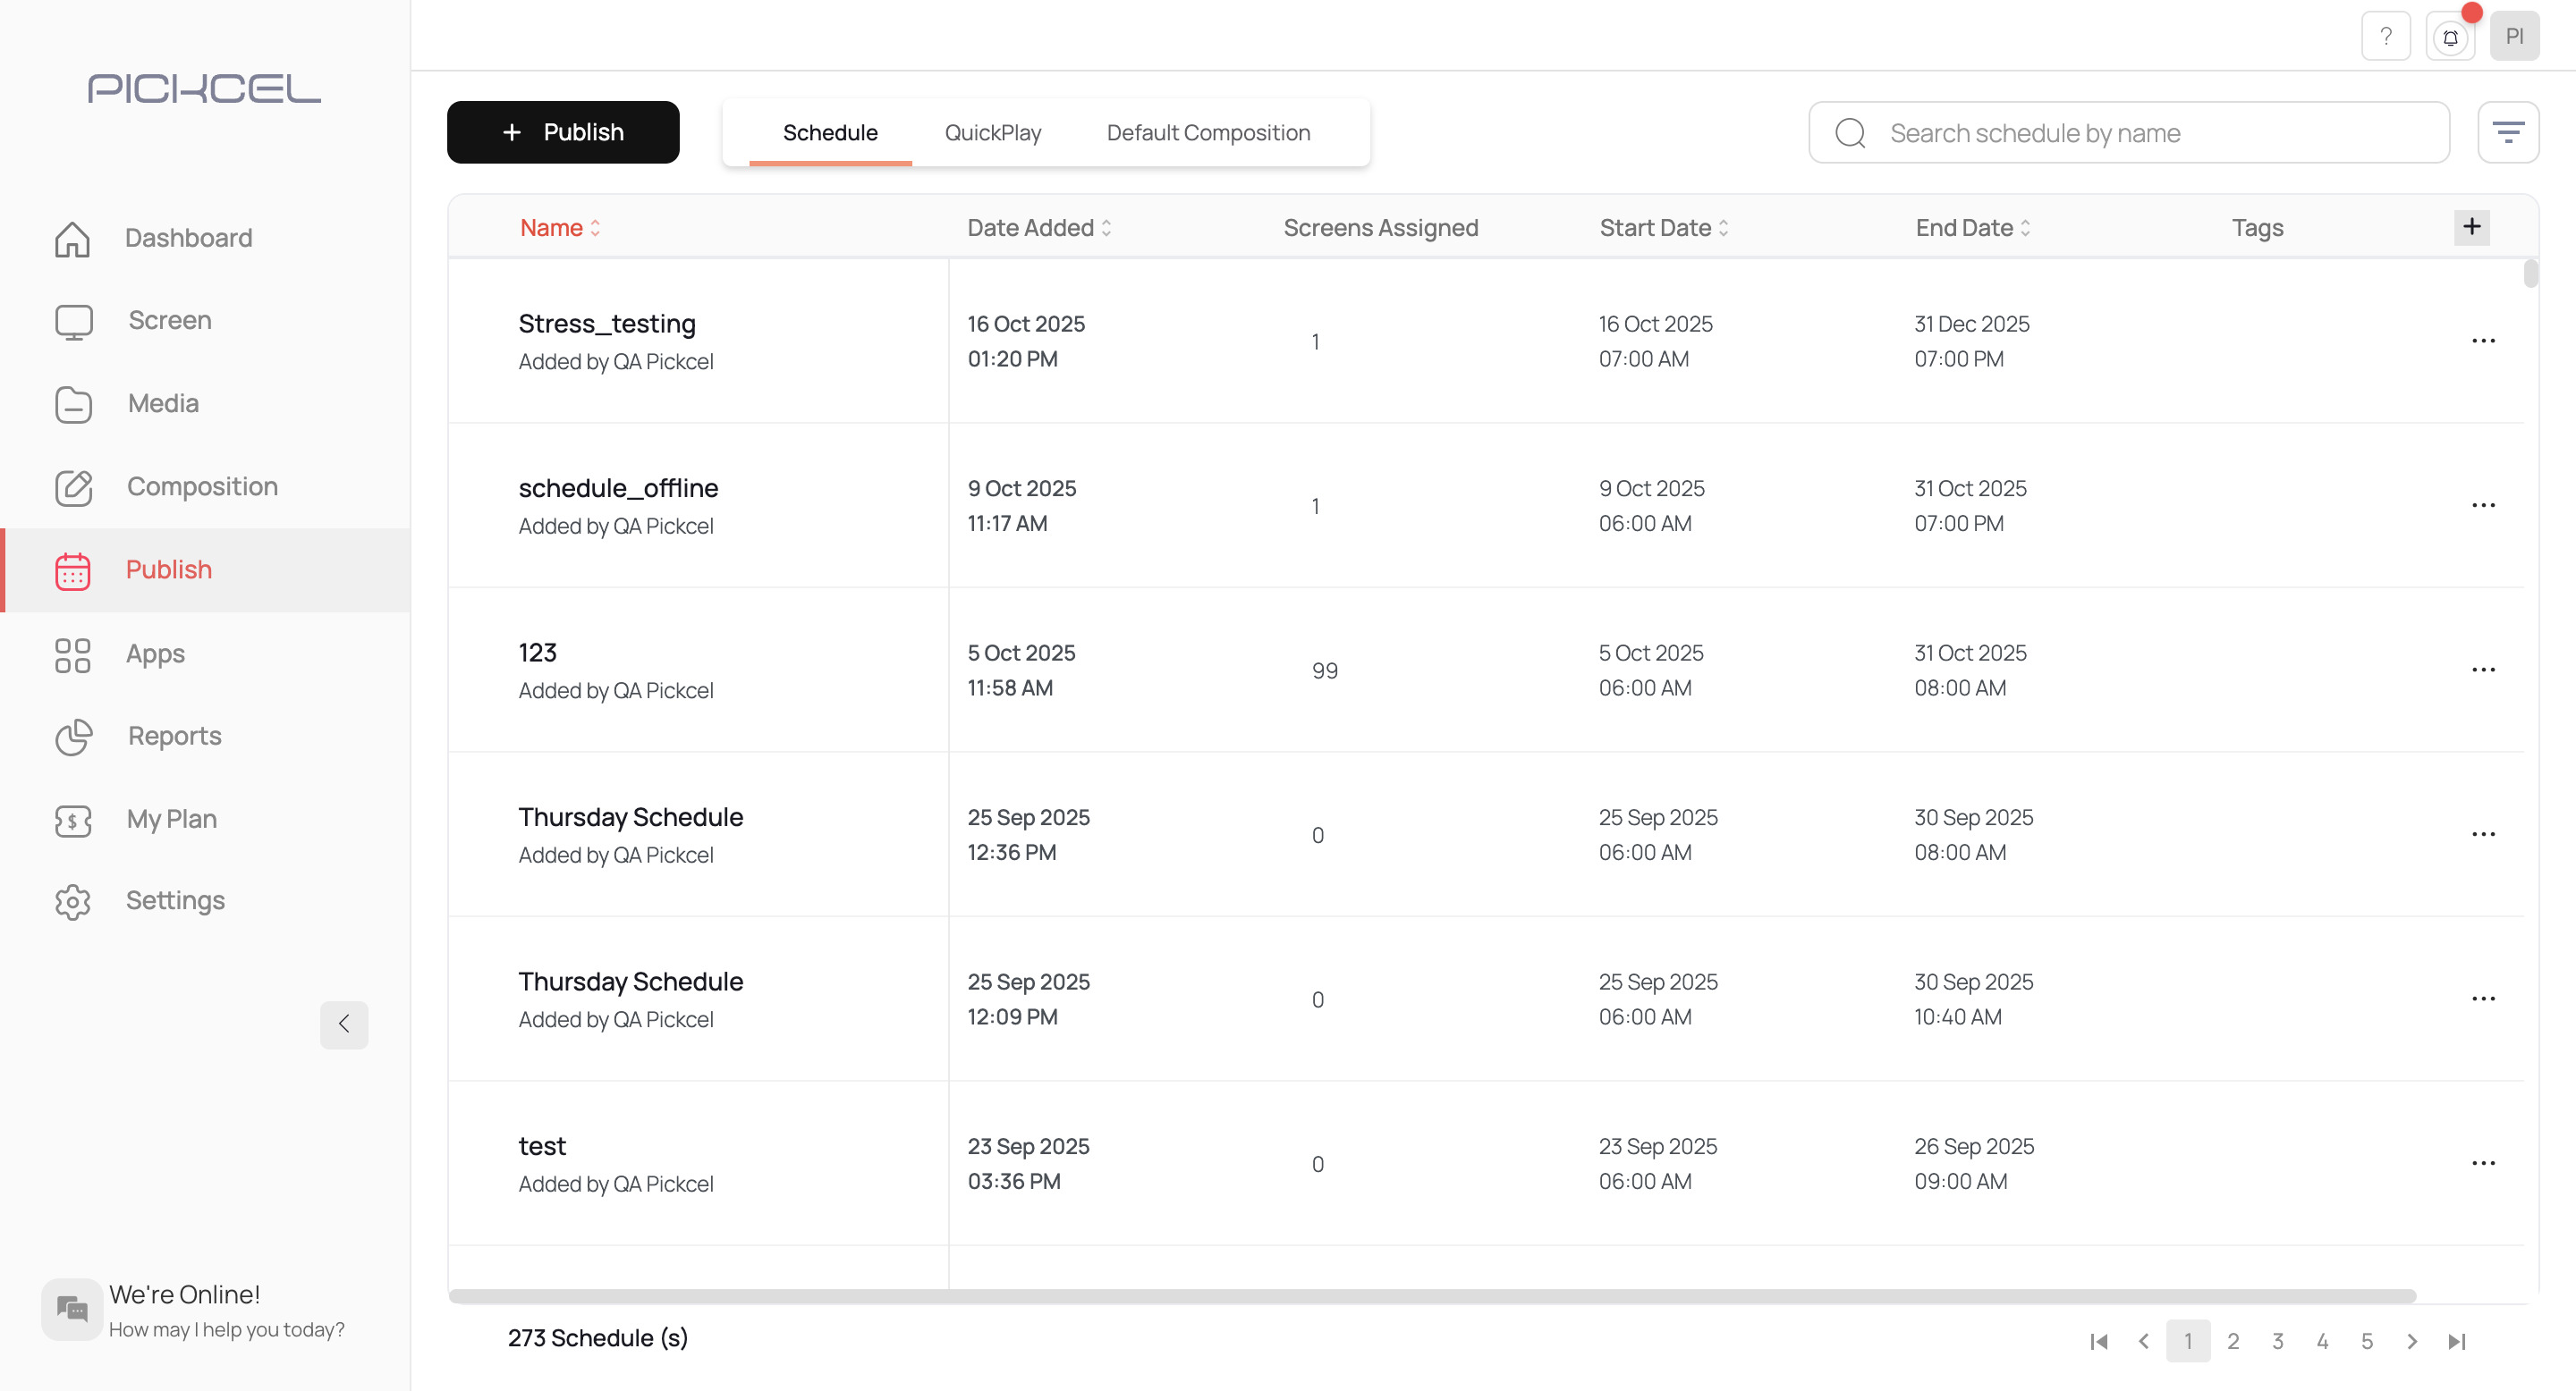Open the three-dot menu for the 123 schedule

click(2483, 670)
